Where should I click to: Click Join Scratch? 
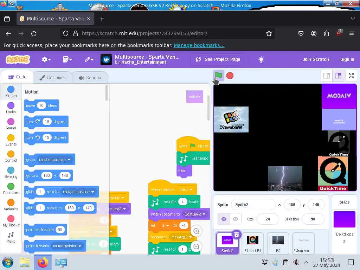[315, 59]
